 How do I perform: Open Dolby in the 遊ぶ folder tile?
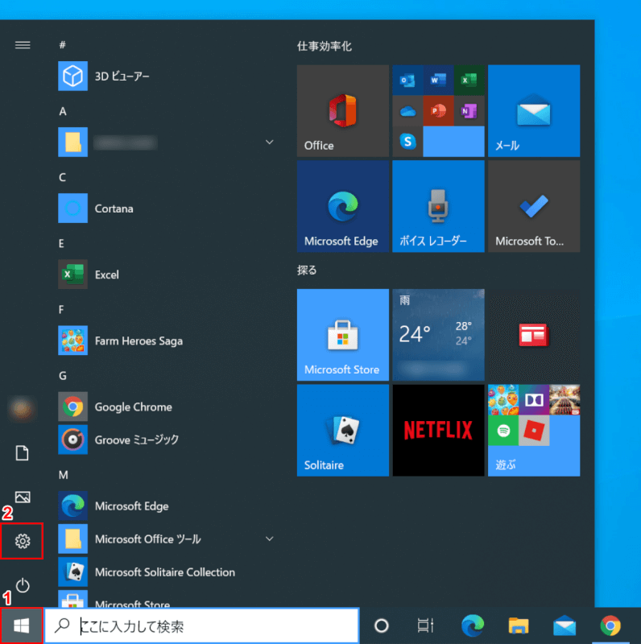534,400
